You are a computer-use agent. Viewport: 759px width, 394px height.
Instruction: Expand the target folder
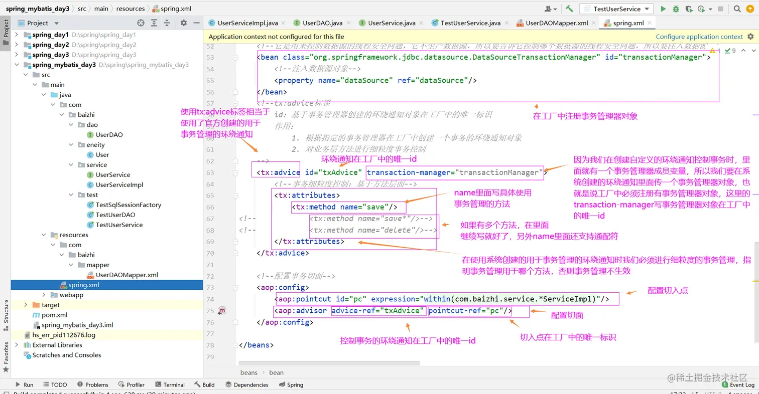point(26,305)
